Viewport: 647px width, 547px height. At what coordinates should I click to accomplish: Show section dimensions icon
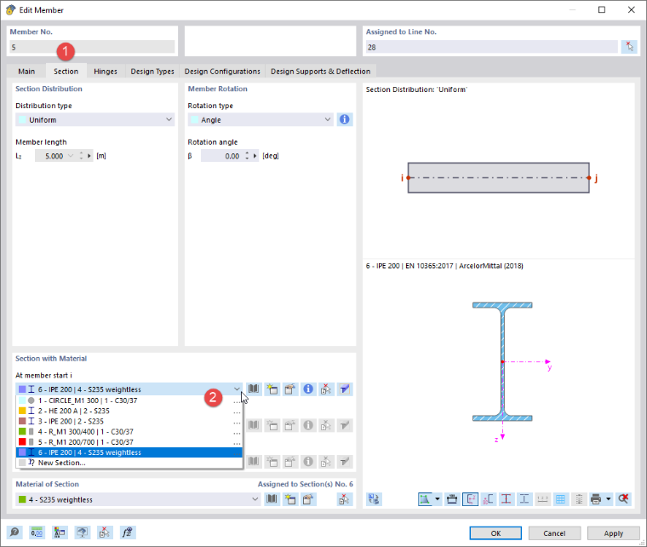[x=452, y=499]
